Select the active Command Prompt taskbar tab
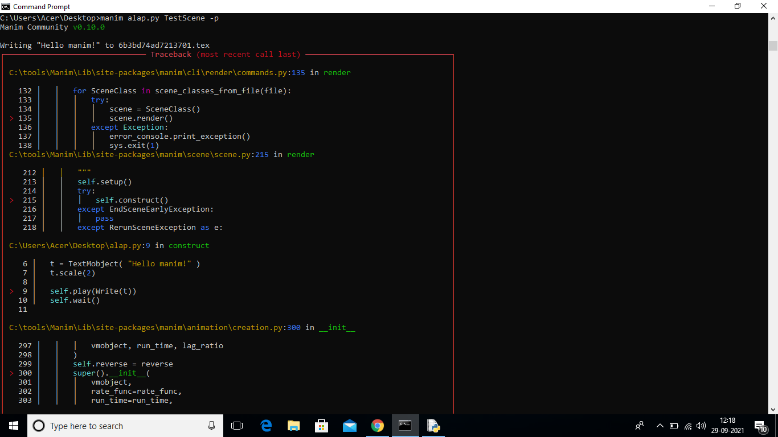778x437 pixels. point(406,425)
